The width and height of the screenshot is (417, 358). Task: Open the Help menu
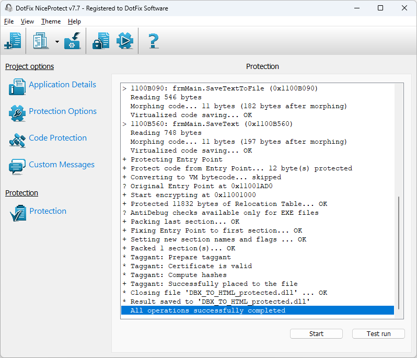click(74, 21)
